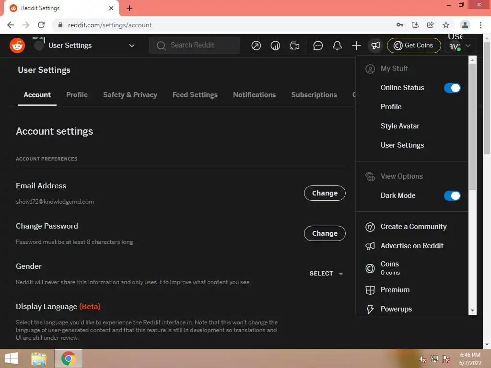
Task: Click the user menu scrollbar up arrow
Action: tap(472, 60)
